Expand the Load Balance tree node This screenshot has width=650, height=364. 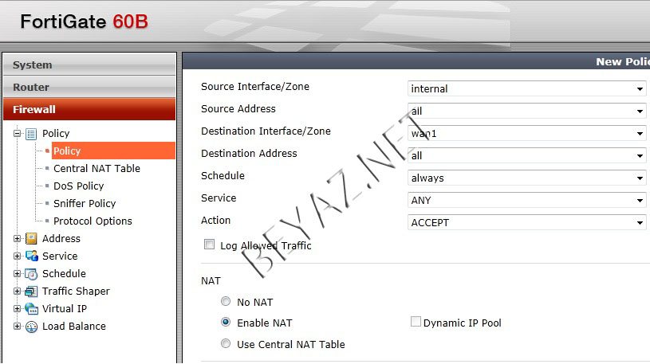17,326
